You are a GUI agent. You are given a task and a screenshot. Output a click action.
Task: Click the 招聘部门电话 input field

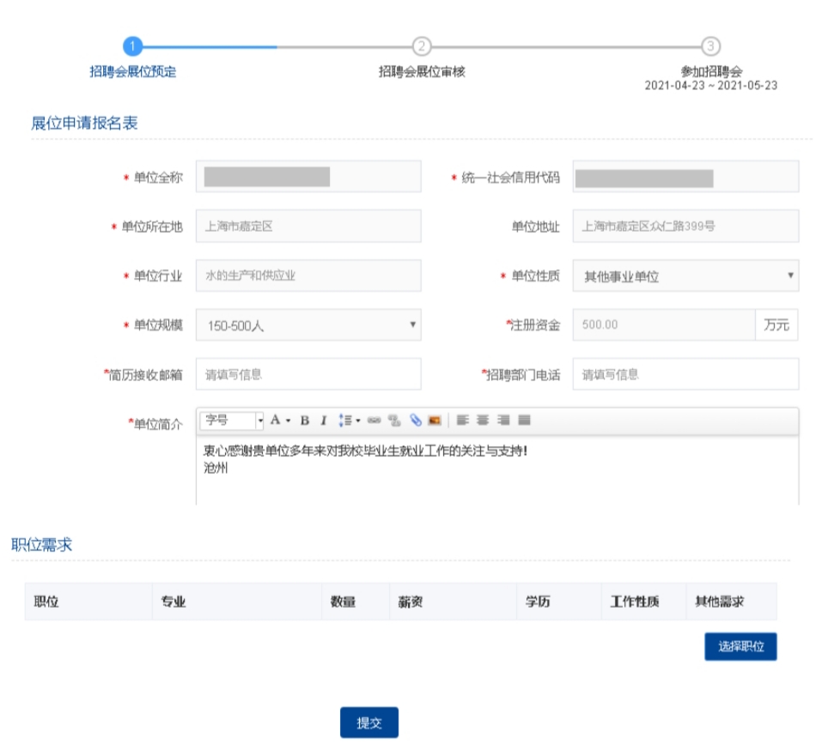point(685,374)
